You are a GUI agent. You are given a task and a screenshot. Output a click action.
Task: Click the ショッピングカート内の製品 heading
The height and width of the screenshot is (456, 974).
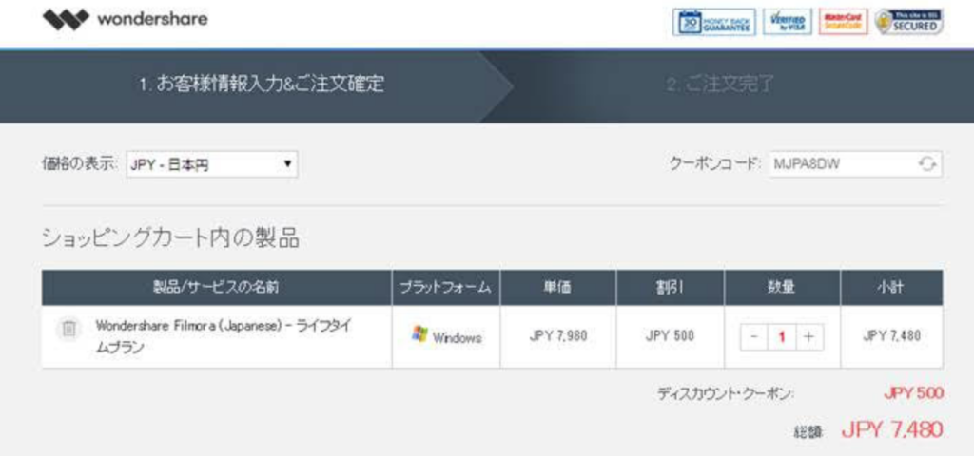click(x=170, y=238)
